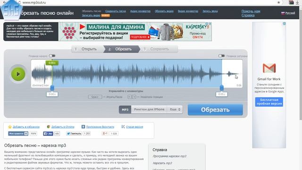Click the Facebook Like button
Image resolution: width=302 pixels, height=170 pixels.
point(48,133)
